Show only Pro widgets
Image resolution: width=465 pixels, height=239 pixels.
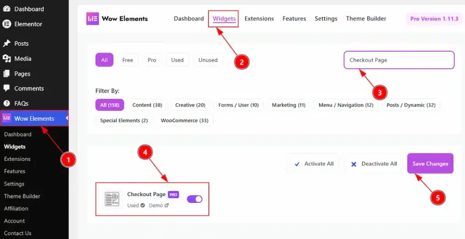pyautogui.click(x=152, y=60)
